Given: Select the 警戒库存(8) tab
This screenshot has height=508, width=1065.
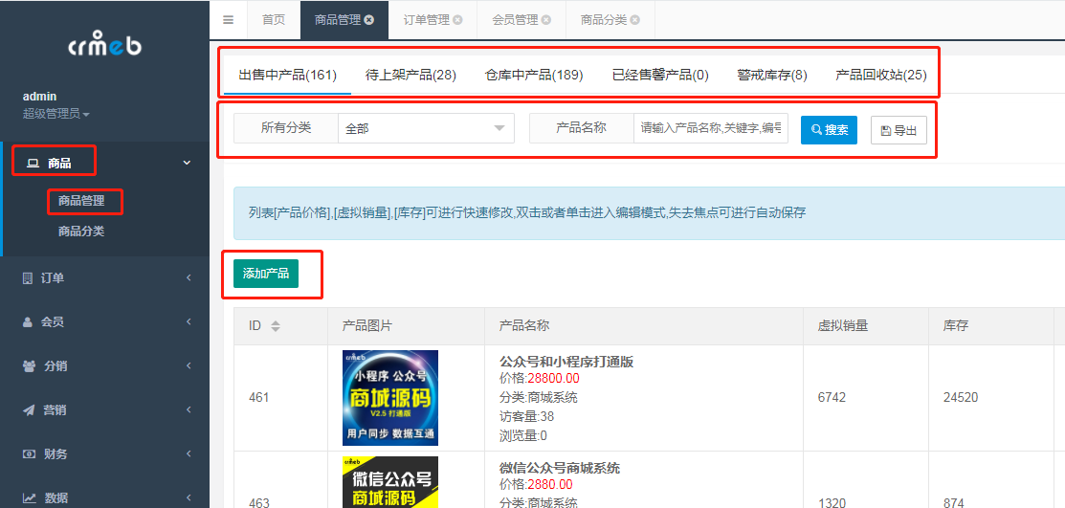Looking at the screenshot, I should (772, 75).
